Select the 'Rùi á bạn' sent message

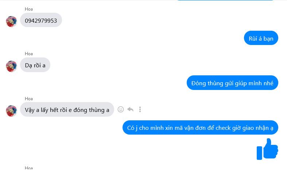click(261, 38)
